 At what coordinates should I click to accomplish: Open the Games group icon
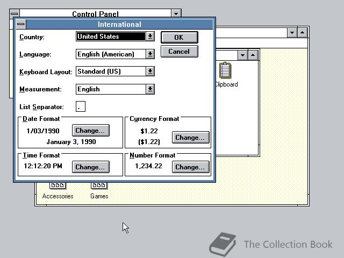pyautogui.click(x=99, y=185)
